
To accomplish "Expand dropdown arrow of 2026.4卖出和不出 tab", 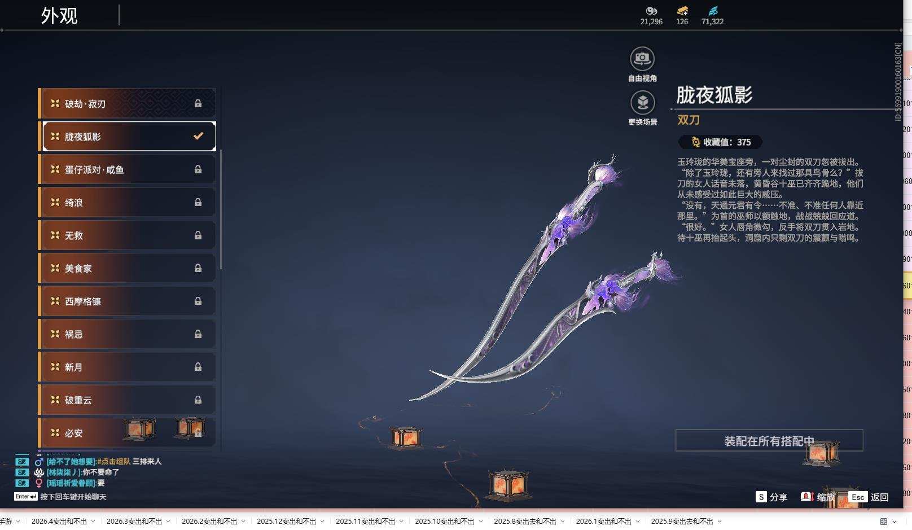I will click(93, 522).
